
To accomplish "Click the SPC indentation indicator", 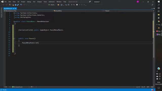I will 148,87.
